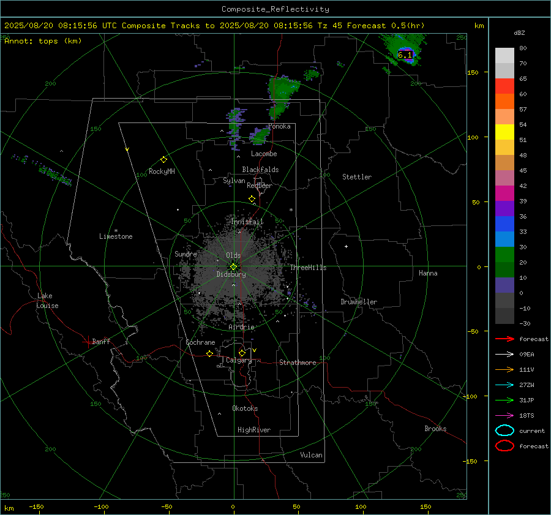551x515 pixels.
Task: Pick the magenta 42-39 dBZ color band
Action: 504,194
